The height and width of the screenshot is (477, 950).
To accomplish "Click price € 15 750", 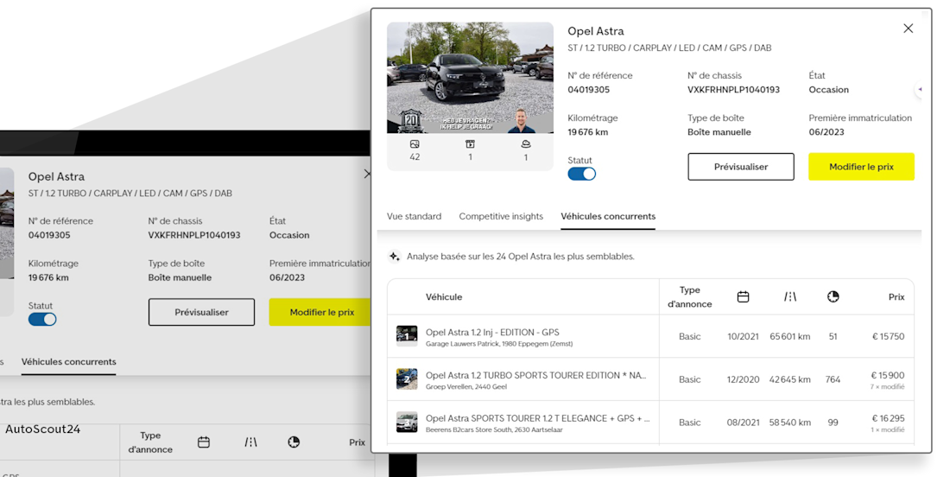I will coord(888,336).
